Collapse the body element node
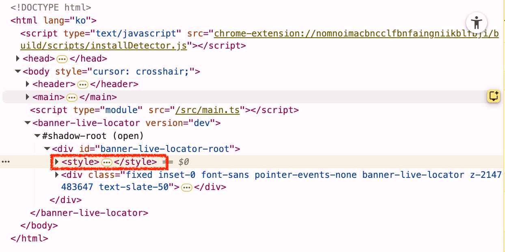Viewport: 505px width, 252px height. pos(18,72)
